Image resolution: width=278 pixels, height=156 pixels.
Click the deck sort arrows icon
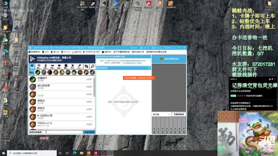86,66
